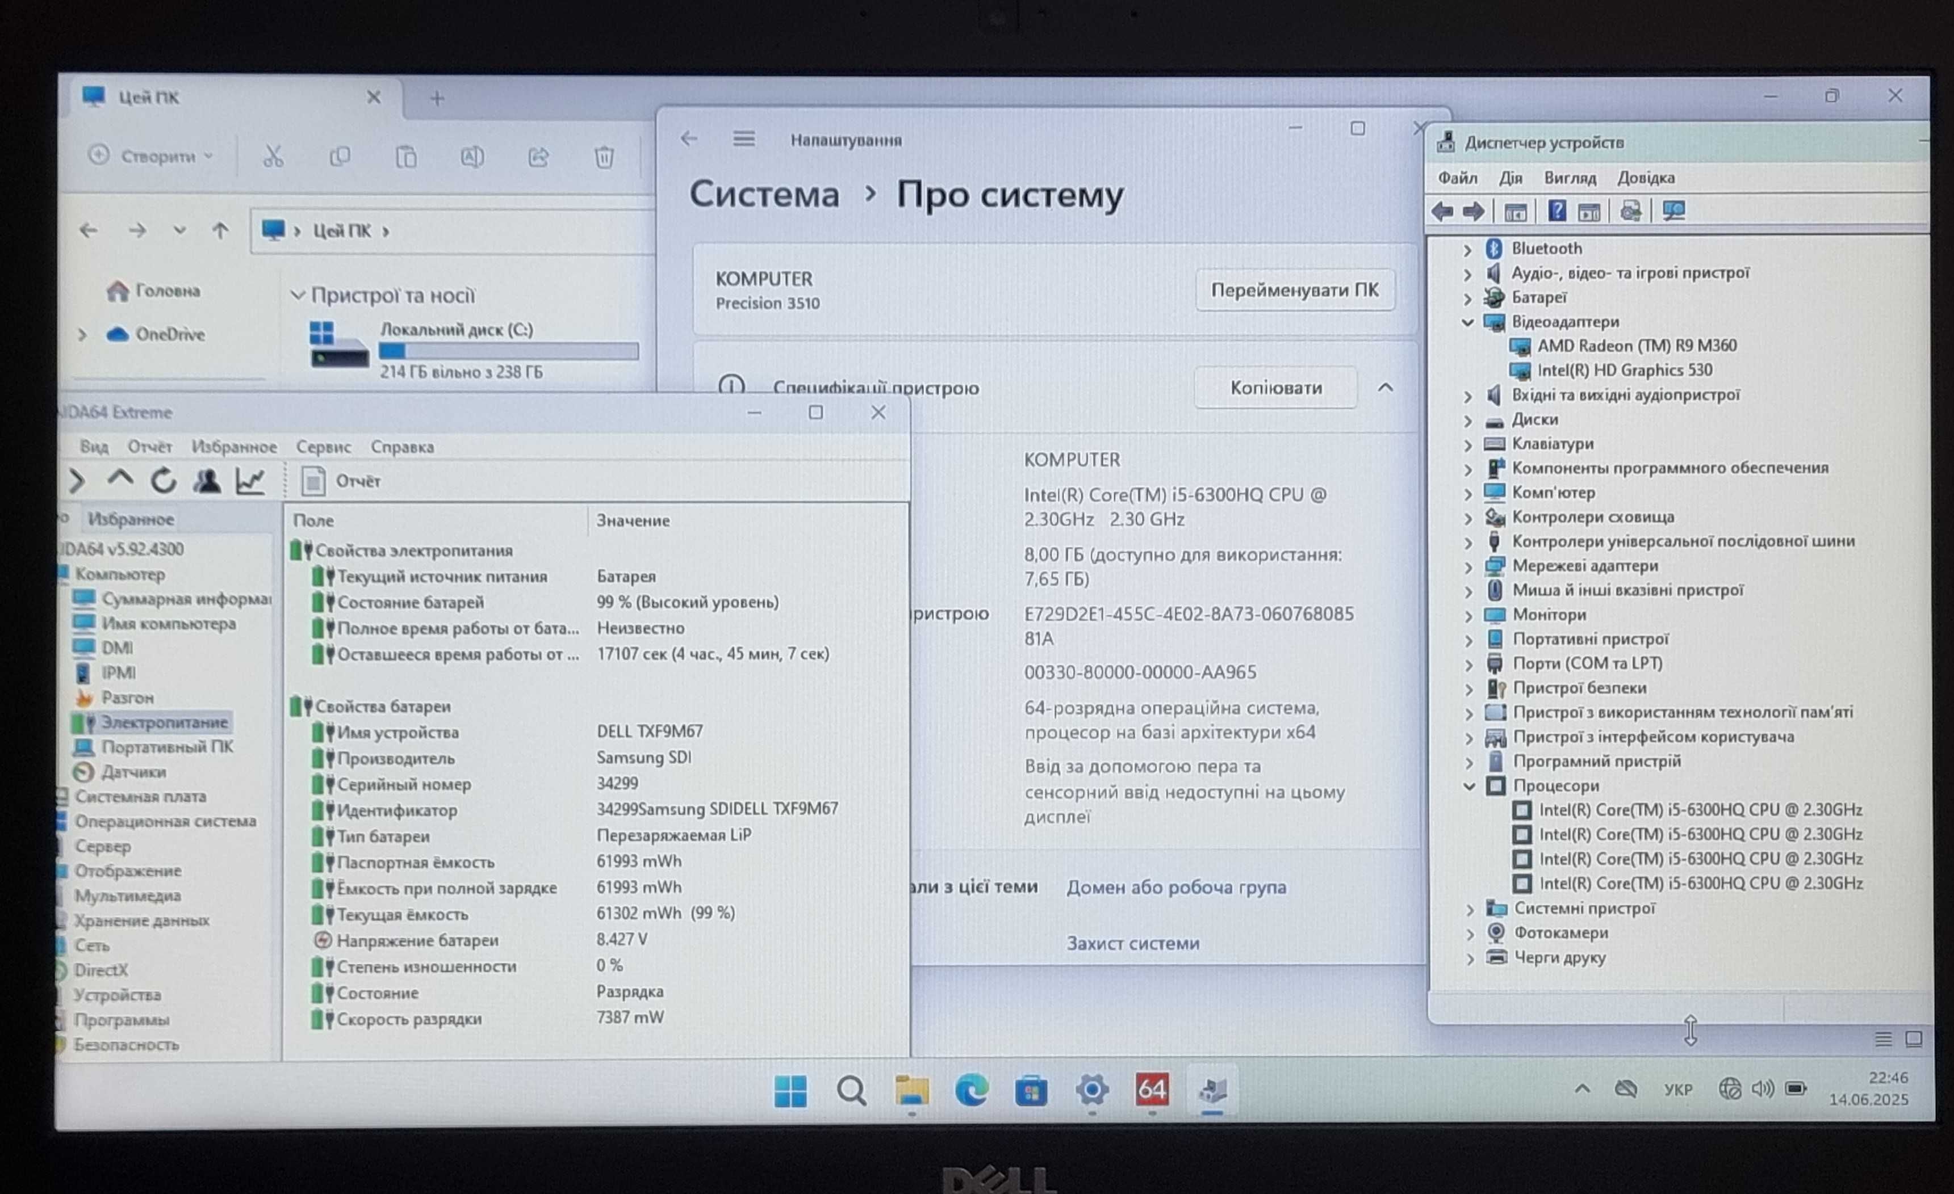Add a new tab in File Explorer
The image size is (1954, 1194).
coord(437,98)
